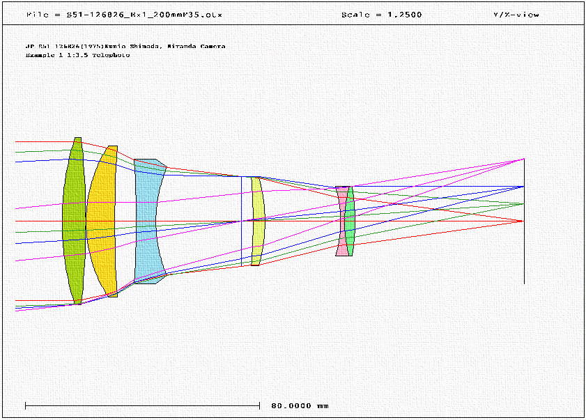This screenshot has width=586, height=420.
Task: Select the orange-yellow second lens element
Action: (x=100, y=221)
